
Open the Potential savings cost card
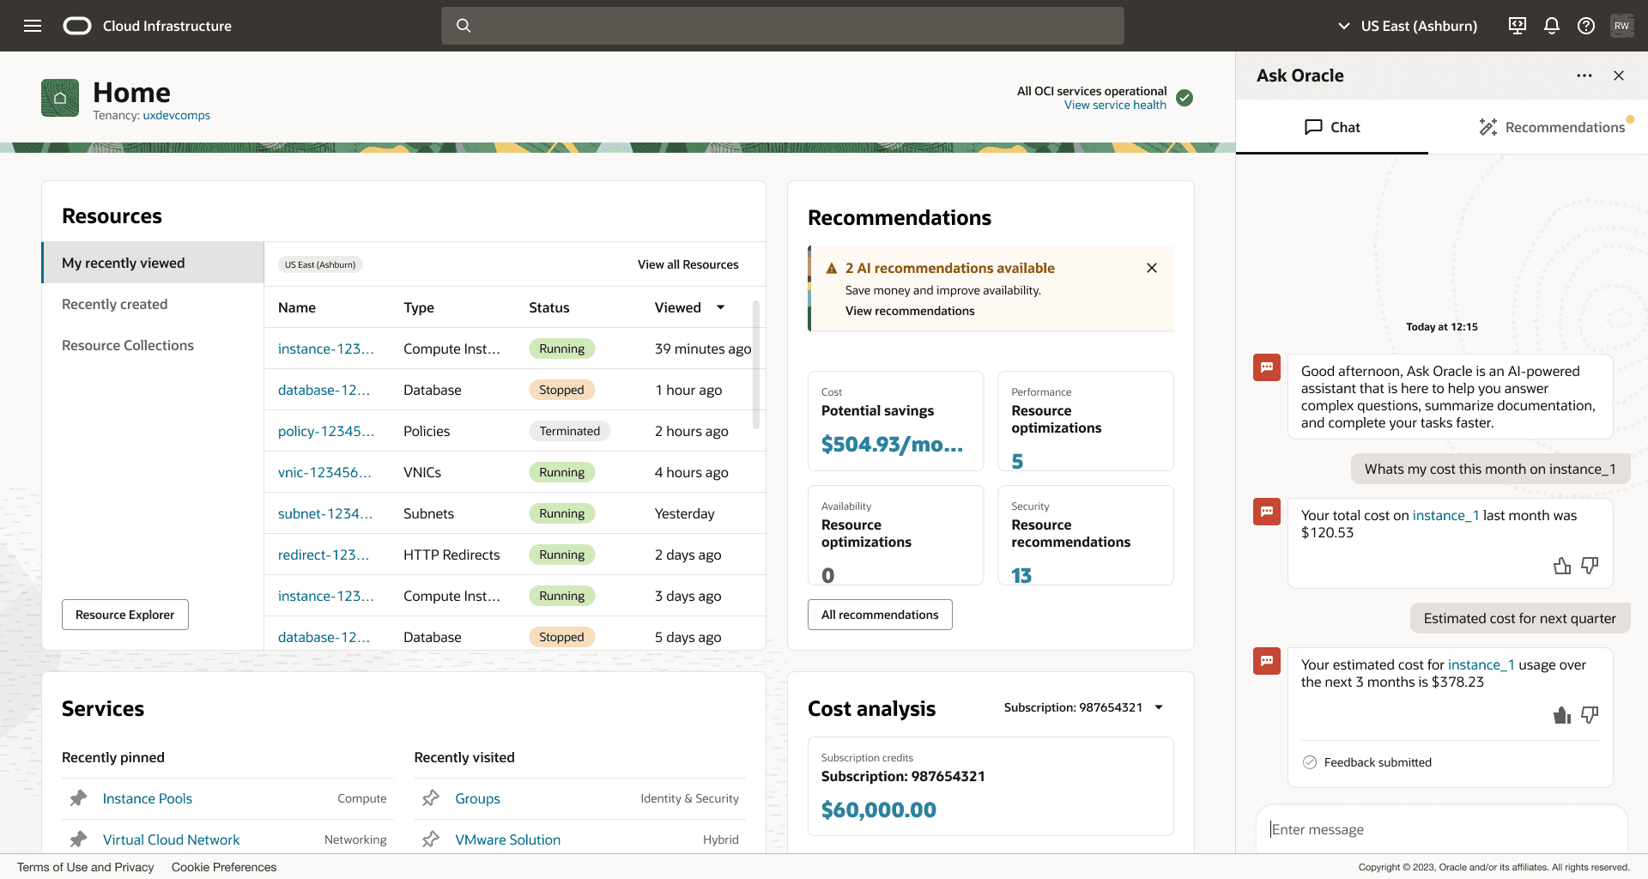(x=896, y=421)
